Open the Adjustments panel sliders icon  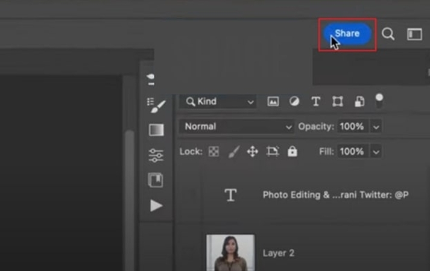[156, 155]
